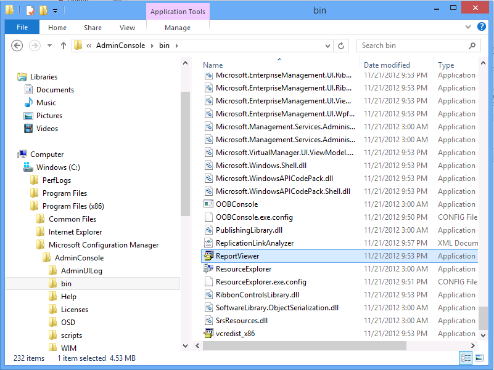Select the Microsoft Configuration Manager tree folder
494x370 pixels.
[104, 245]
